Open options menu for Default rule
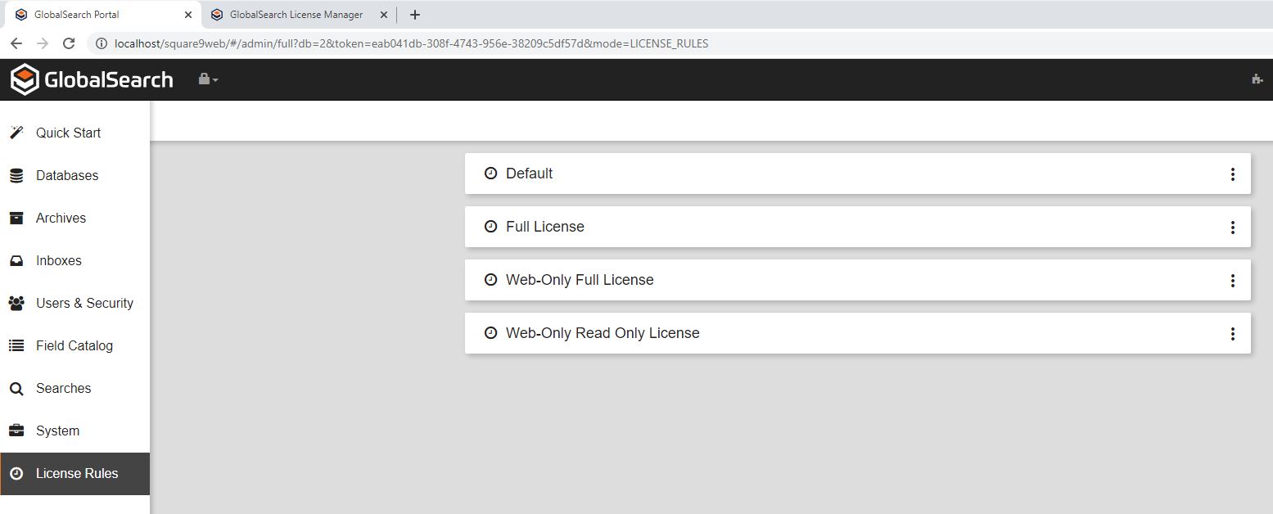Viewport: 1273px width, 514px height. pyautogui.click(x=1232, y=174)
